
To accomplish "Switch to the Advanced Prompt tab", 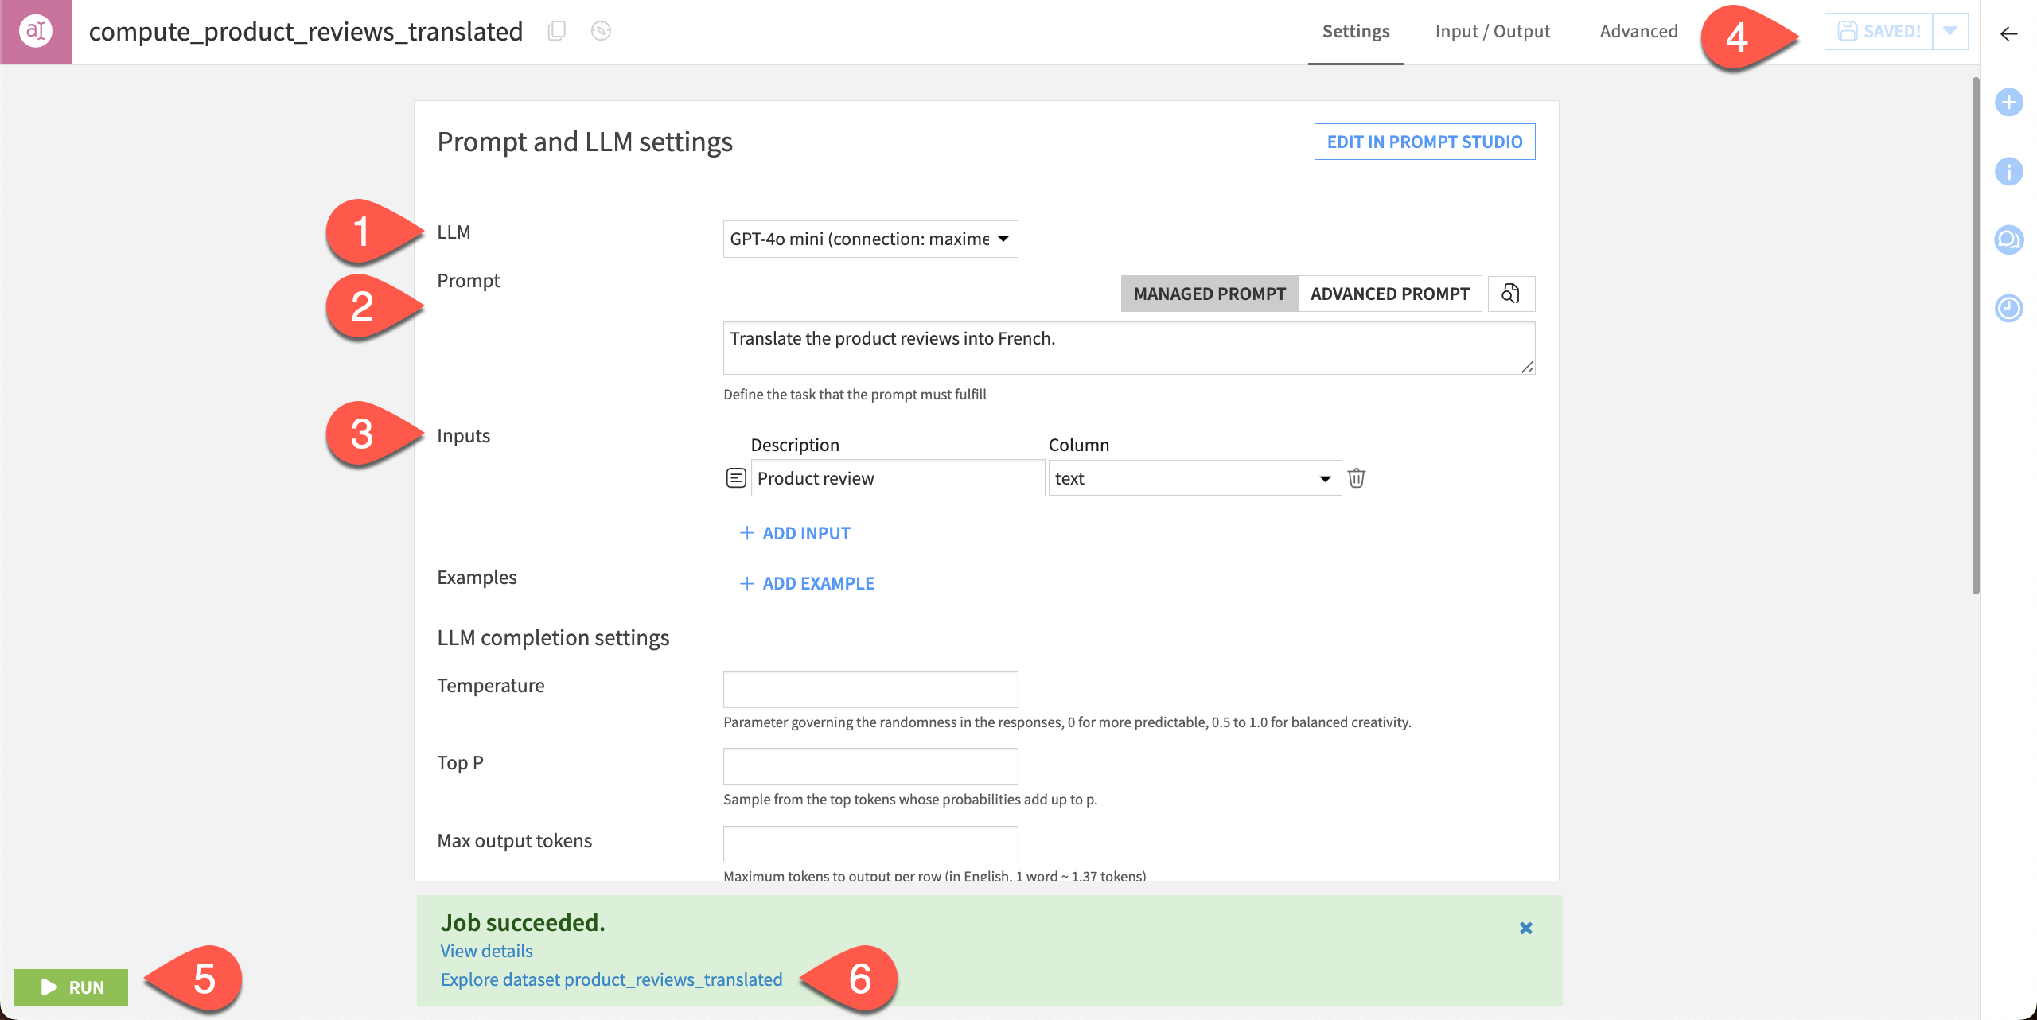I will click(1389, 293).
